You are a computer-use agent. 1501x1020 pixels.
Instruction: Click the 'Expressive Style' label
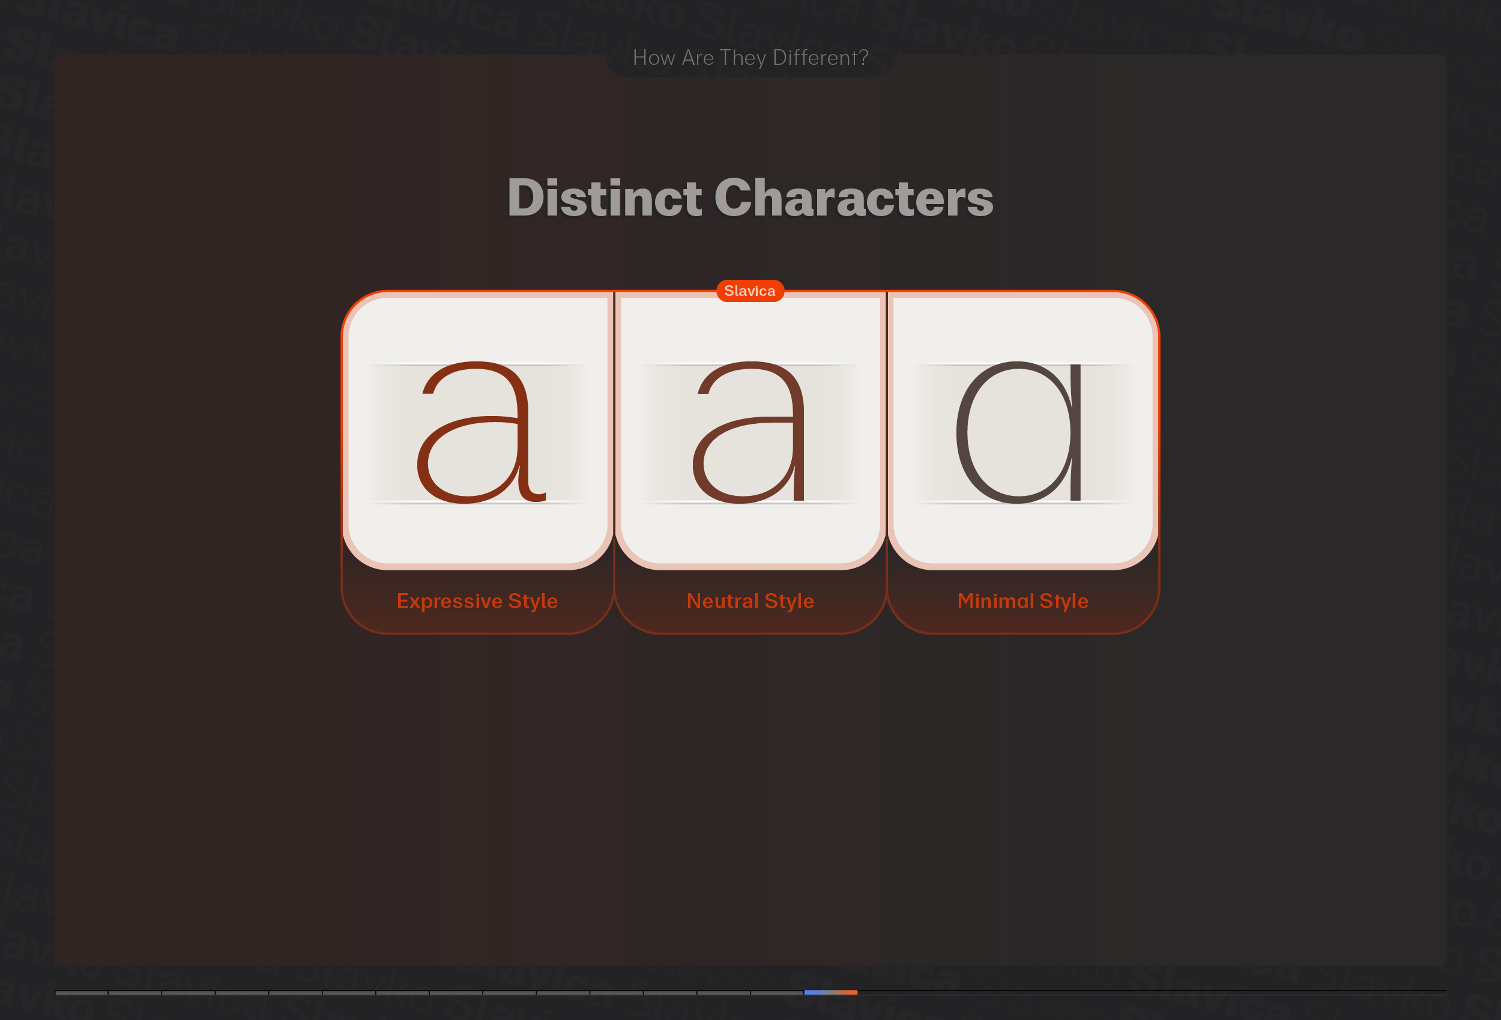pos(477,601)
